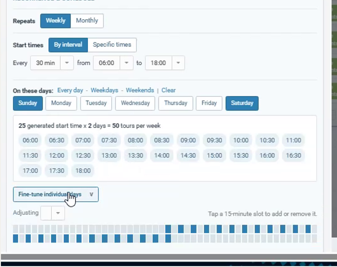The width and height of the screenshot is (337, 267).
Task: Collapse the Fine-tune individual days expander
Action: [56, 194]
